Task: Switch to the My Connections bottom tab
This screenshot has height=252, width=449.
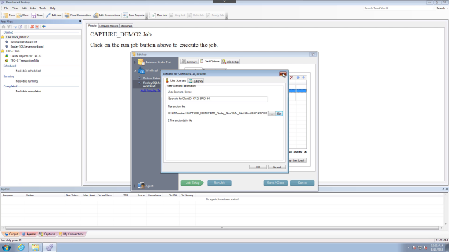Action: point(72,234)
